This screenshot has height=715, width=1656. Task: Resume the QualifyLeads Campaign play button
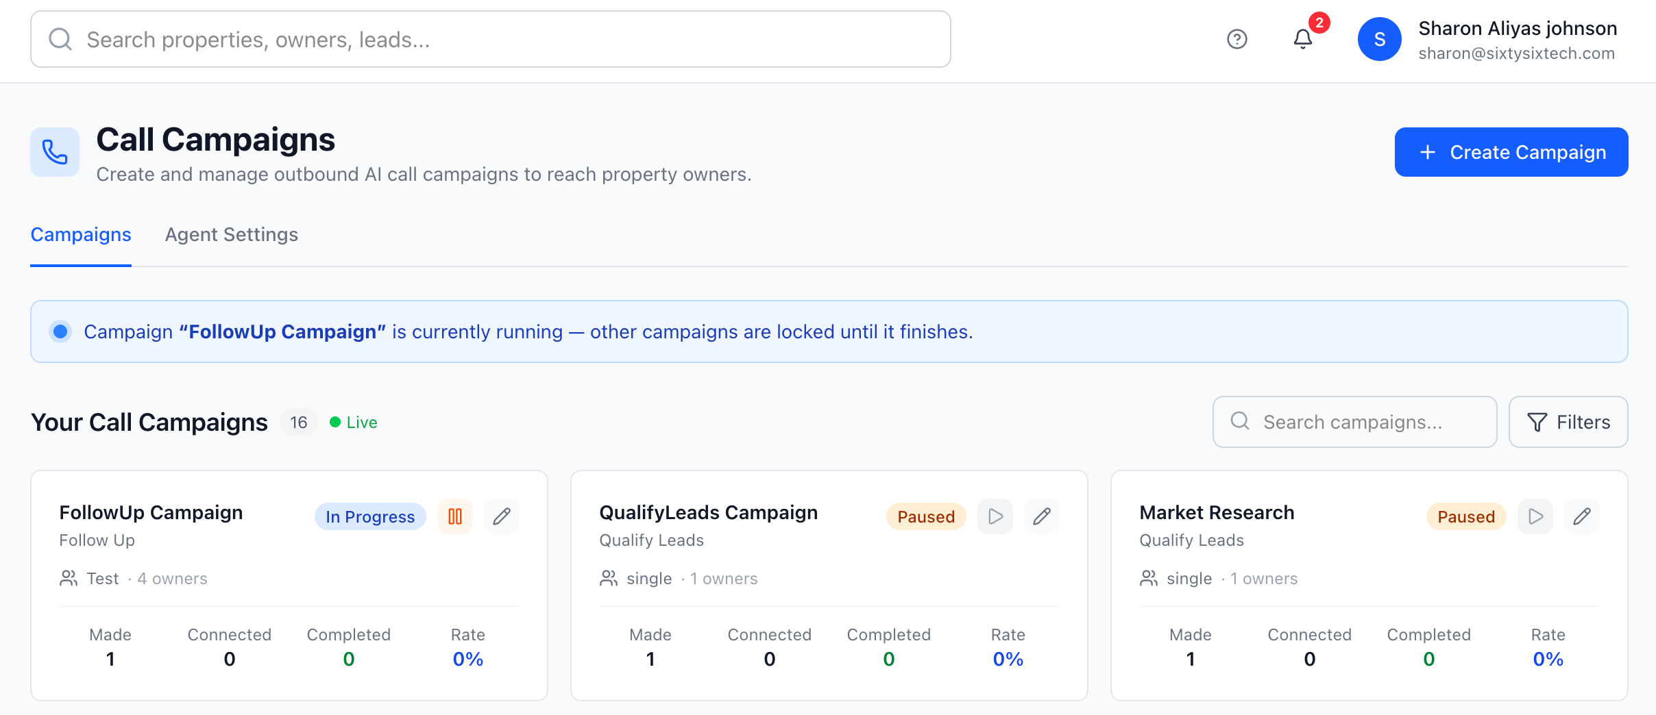coord(995,516)
